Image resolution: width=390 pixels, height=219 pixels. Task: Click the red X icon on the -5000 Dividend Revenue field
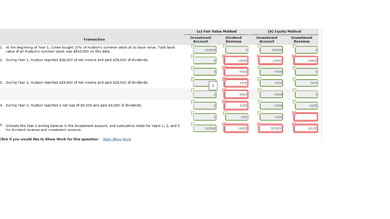224,90
